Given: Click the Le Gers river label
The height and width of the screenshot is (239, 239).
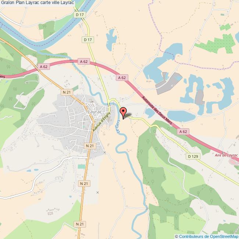Looking at the screenshot, I should pyautogui.click(x=118, y=126).
